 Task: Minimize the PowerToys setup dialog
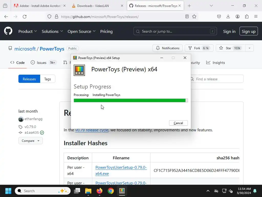(162, 58)
